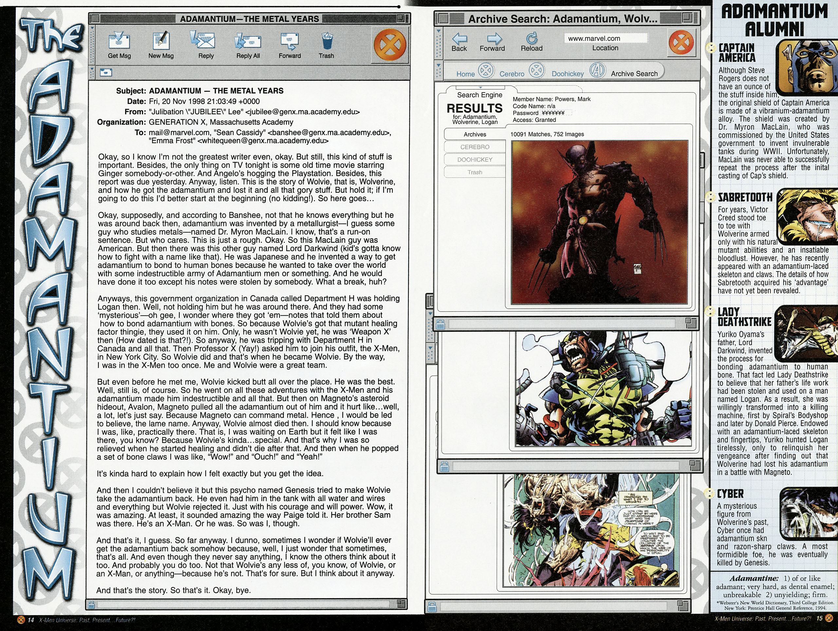Click the SABRETOOTH heading
Viewport: 838px width, 631px height.
(x=746, y=197)
